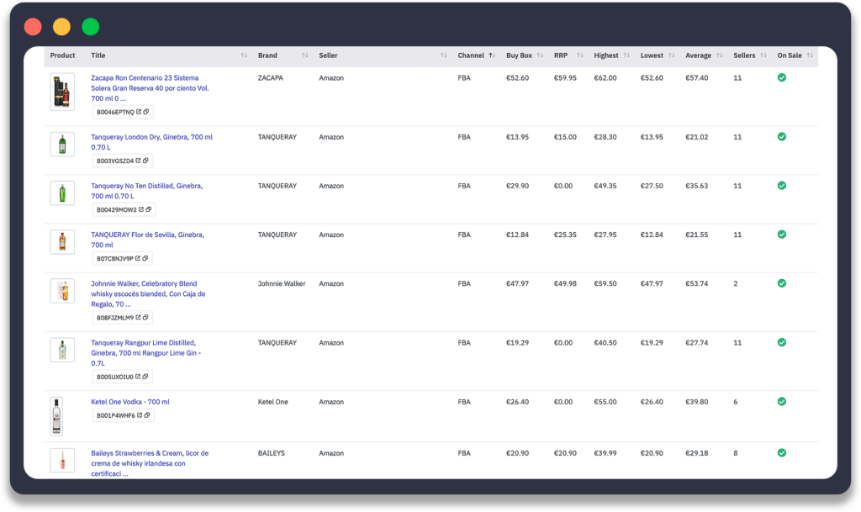Click On Sale checkmark for Ketel One Vodka
The width and height of the screenshot is (861, 512).
(782, 402)
